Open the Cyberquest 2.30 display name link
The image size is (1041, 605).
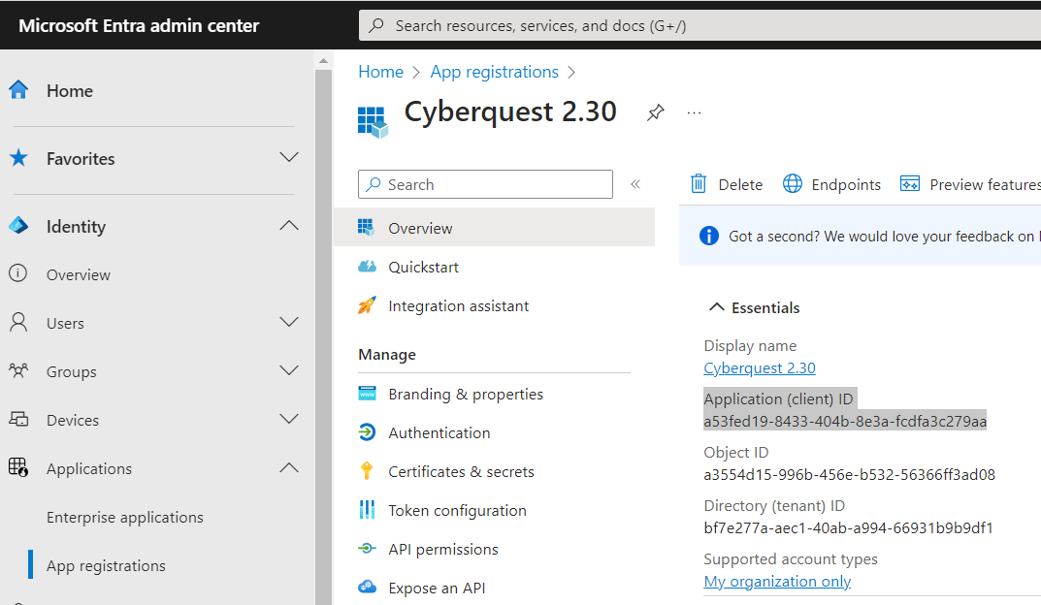pyautogui.click(x=760, y=368)
